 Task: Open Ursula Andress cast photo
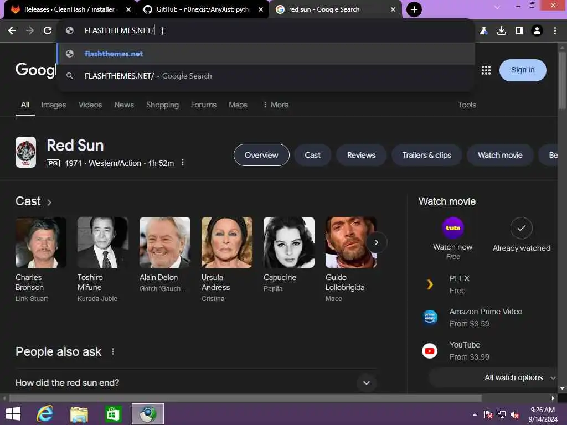[x=226, y=242]
